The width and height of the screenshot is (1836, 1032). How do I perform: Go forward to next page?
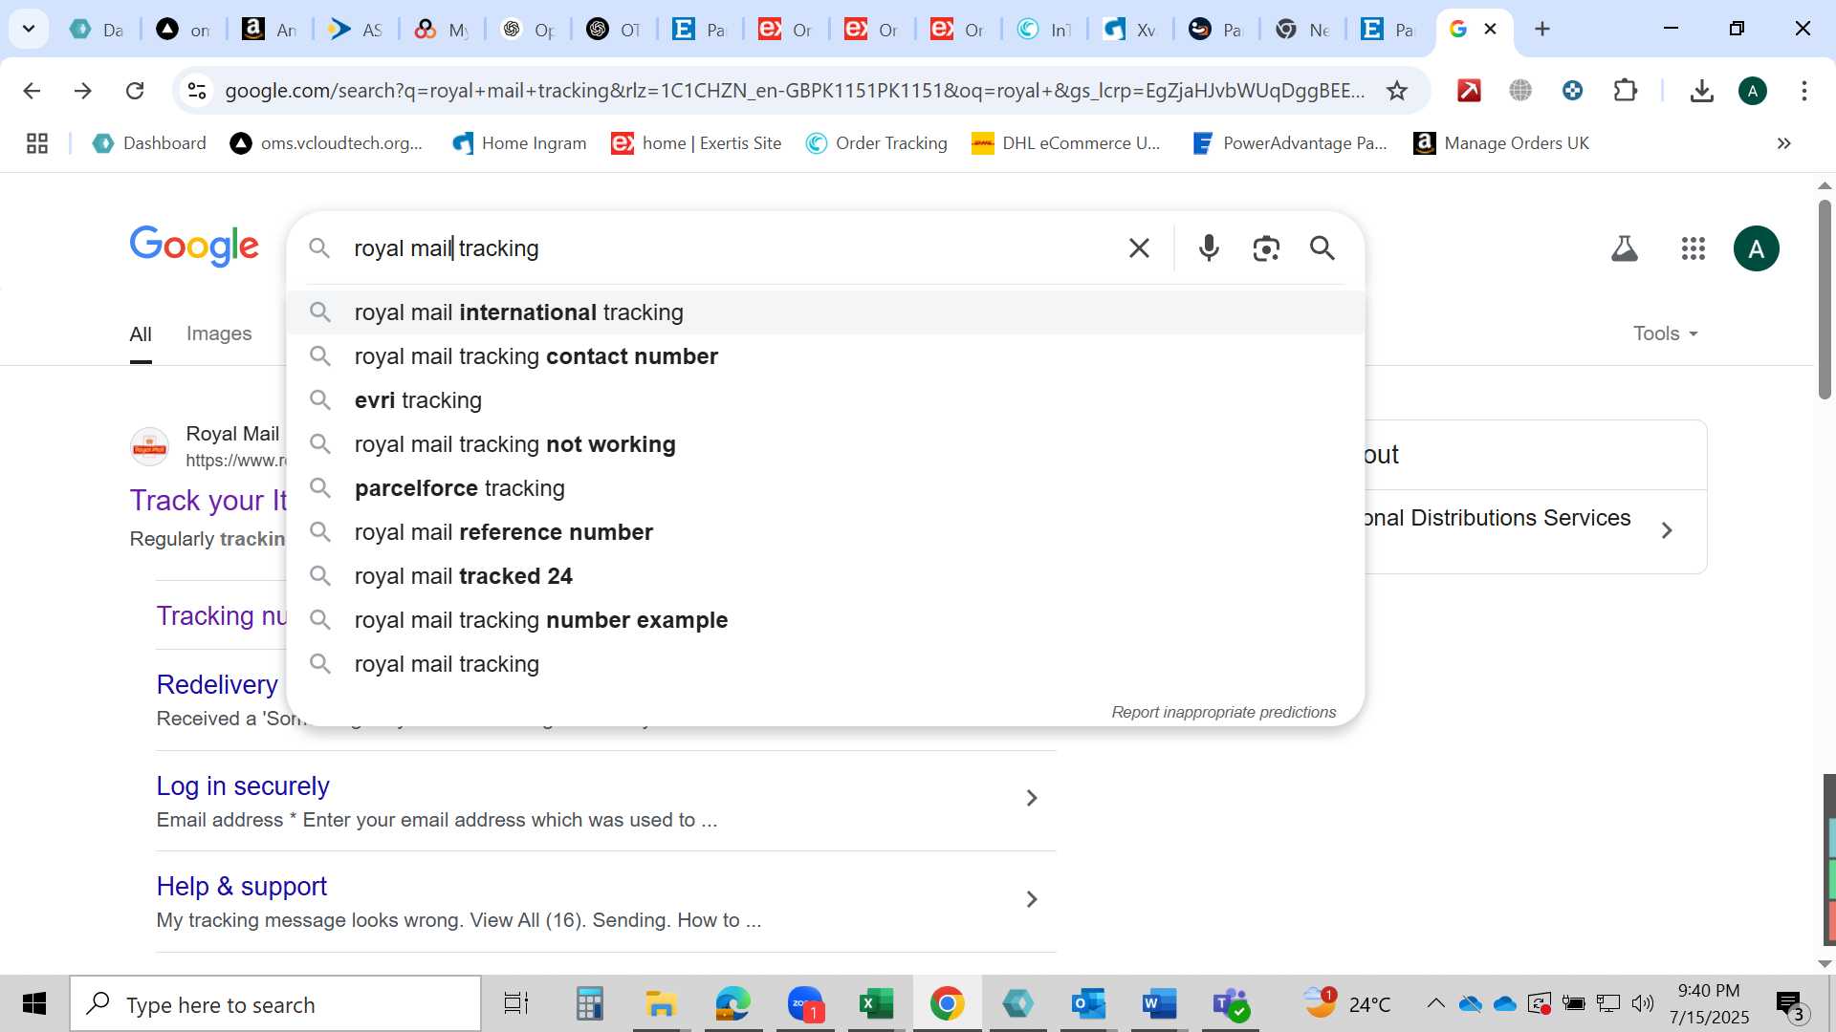(83, 91)
